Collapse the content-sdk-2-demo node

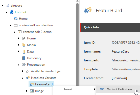pyautogui.click(x=14, y=32)
